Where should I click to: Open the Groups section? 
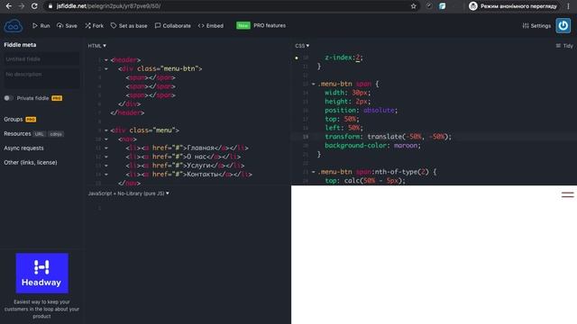(14, 120)
